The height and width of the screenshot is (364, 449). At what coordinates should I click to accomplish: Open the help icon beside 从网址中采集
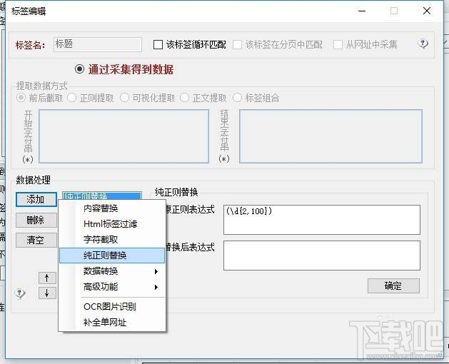[x=423, y=44]
